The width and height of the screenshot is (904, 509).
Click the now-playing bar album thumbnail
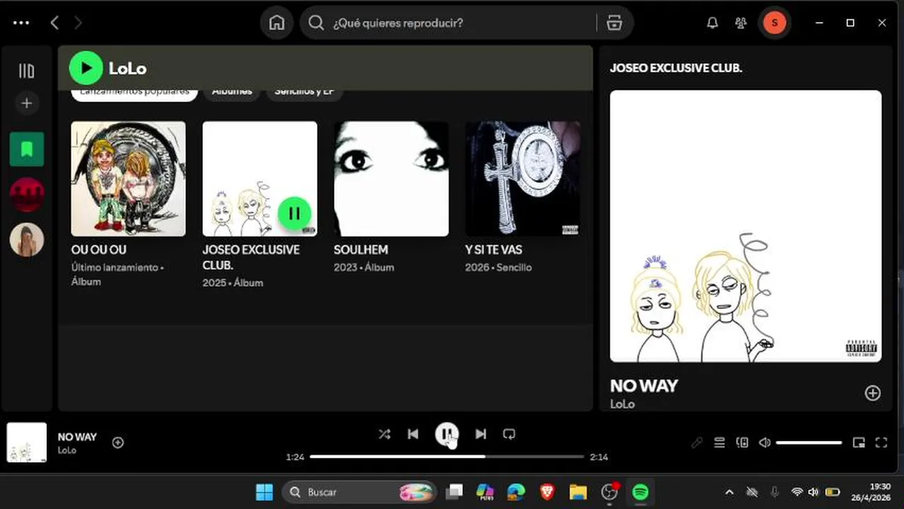(27, 443)
